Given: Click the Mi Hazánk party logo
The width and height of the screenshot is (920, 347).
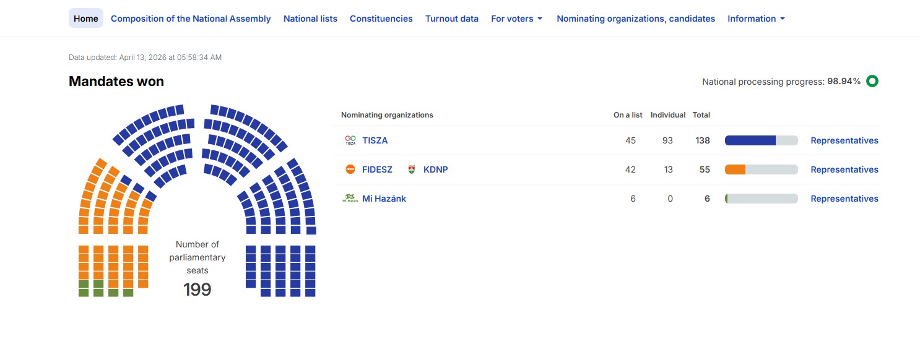Looking at the screenshot, I should click(350, 199).
